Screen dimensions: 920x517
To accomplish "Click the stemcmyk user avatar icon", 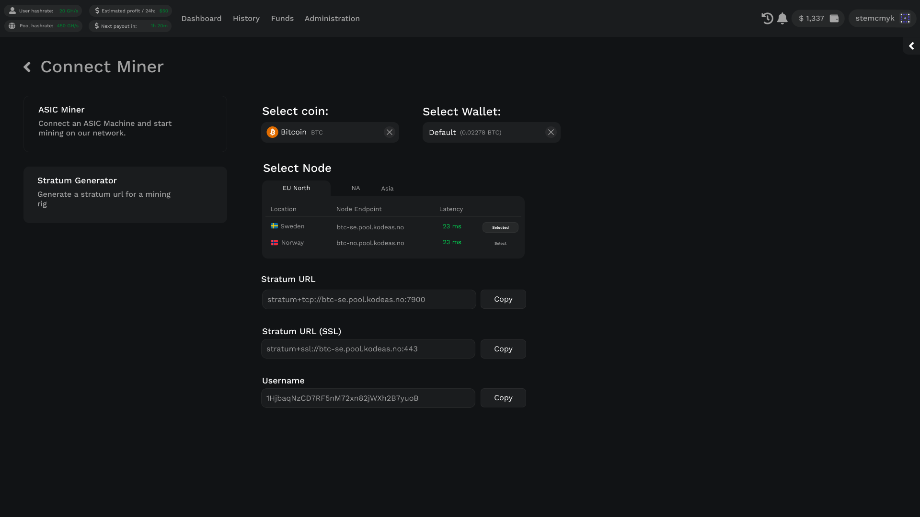I will 905,18.
